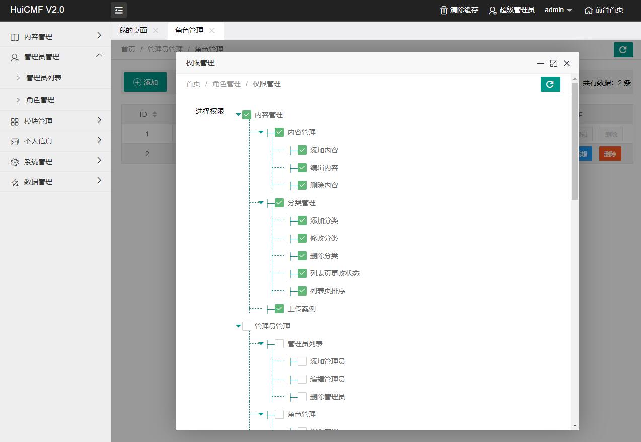
Task: Click the dialog vertical scrollbar thumb
Action: click(x=575, y=141)
